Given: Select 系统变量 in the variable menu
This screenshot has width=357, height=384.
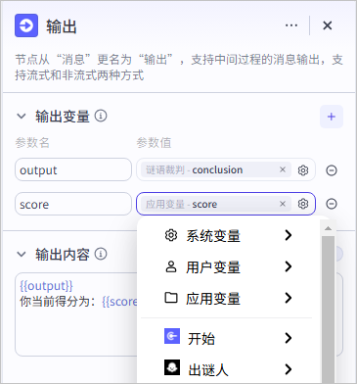Looking at the screenshot, I should 228,235.
